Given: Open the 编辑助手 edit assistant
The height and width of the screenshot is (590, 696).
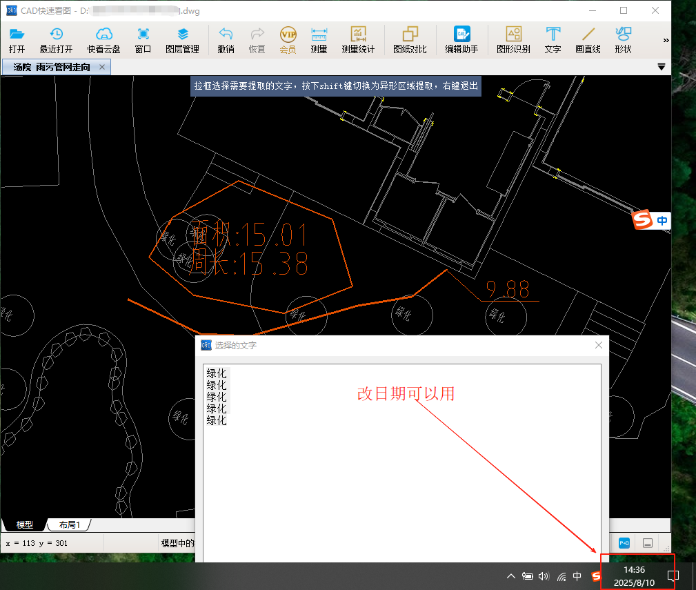Looking at the screenshot, I should point(461,40).
